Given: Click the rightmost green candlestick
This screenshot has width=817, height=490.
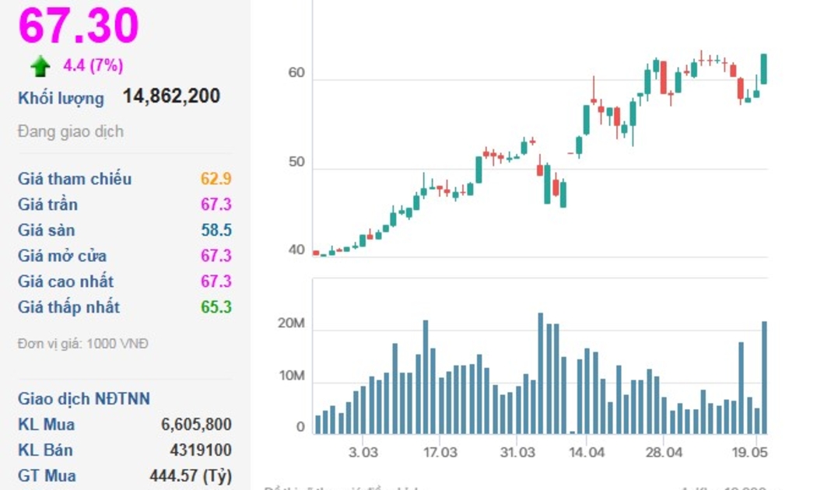Looking at the screenshot, I should click(x=764, y=68).
